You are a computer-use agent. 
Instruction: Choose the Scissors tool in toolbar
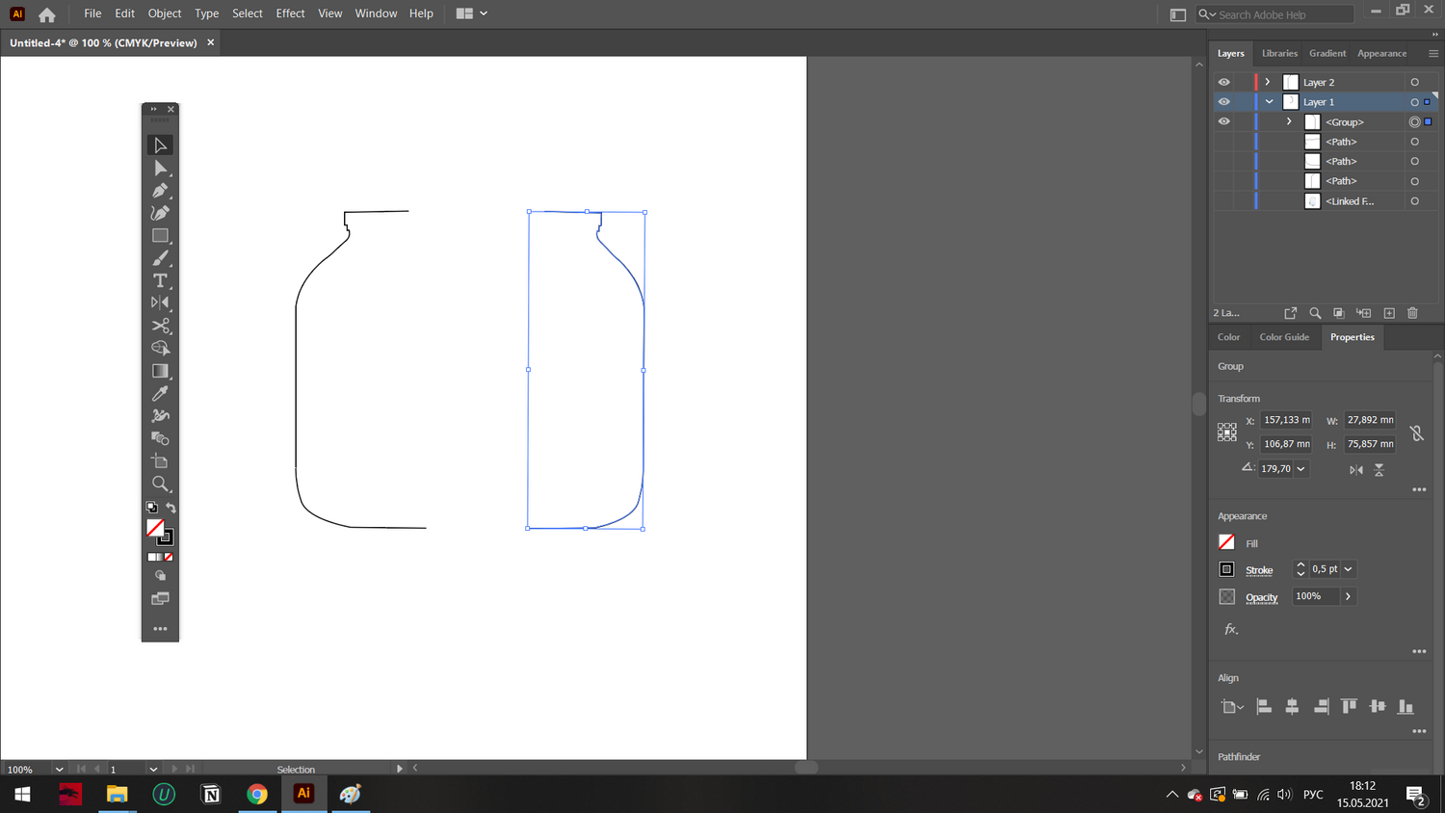[160, 326]
